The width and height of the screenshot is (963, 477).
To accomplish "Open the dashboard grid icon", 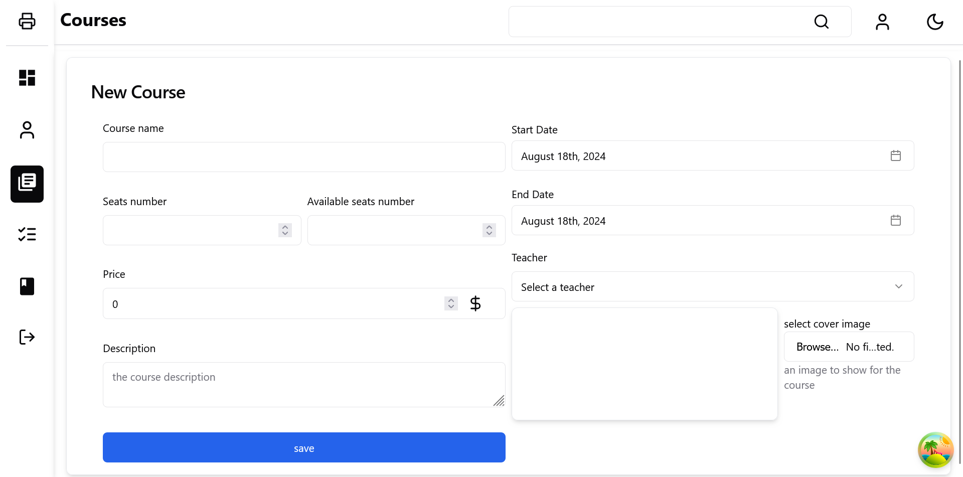I will 27,78.
